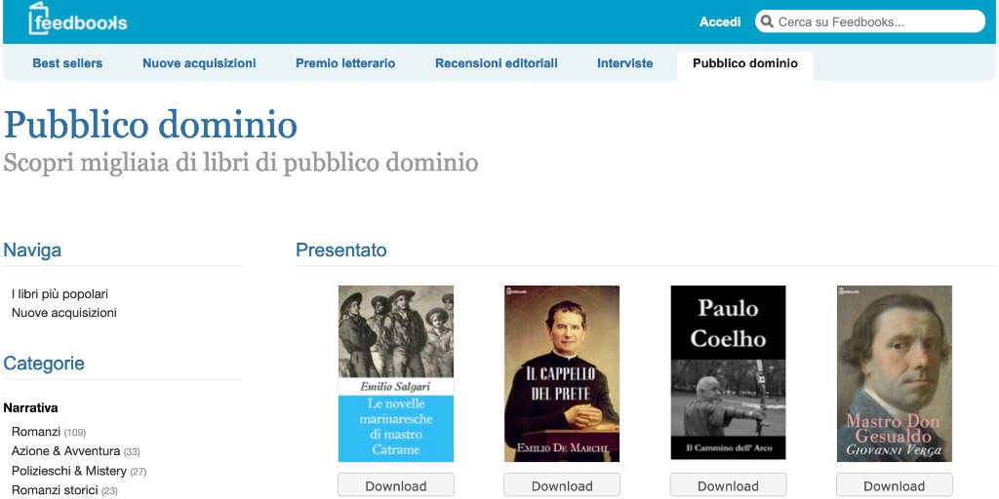The width and height of the screenshot is (999, 499).
Task: Click the Pubblico dominio page title
Action: (150, 126)
